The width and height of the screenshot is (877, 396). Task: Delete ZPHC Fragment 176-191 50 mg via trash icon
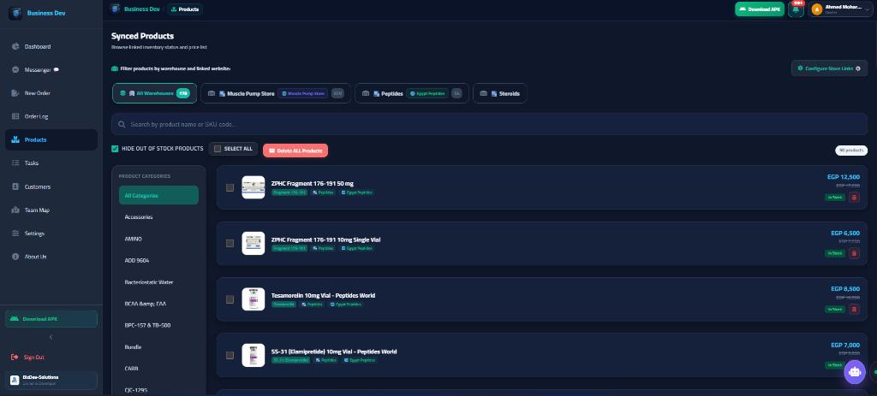(854, 198)
